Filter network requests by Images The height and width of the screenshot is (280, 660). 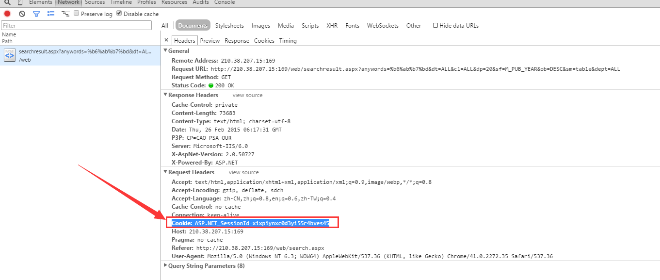point(261,26)
